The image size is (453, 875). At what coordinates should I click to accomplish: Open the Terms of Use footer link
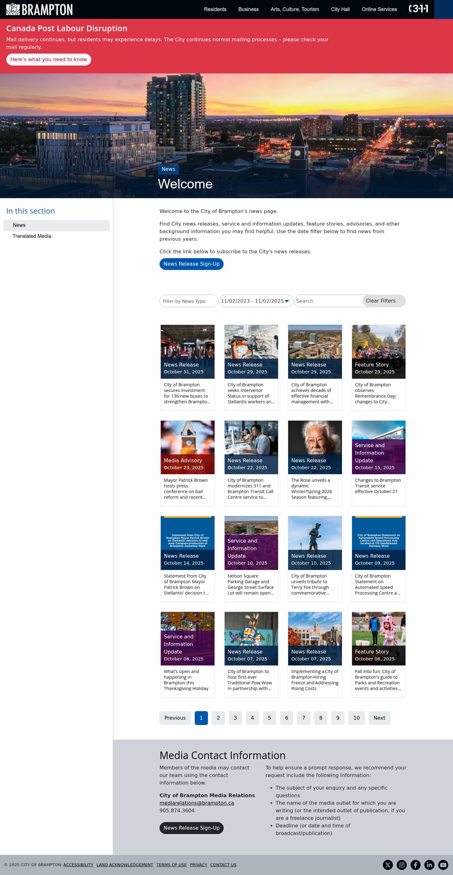pyautogui.click(x=171, y=865)
